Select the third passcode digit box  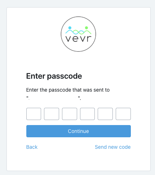[70, 114]
